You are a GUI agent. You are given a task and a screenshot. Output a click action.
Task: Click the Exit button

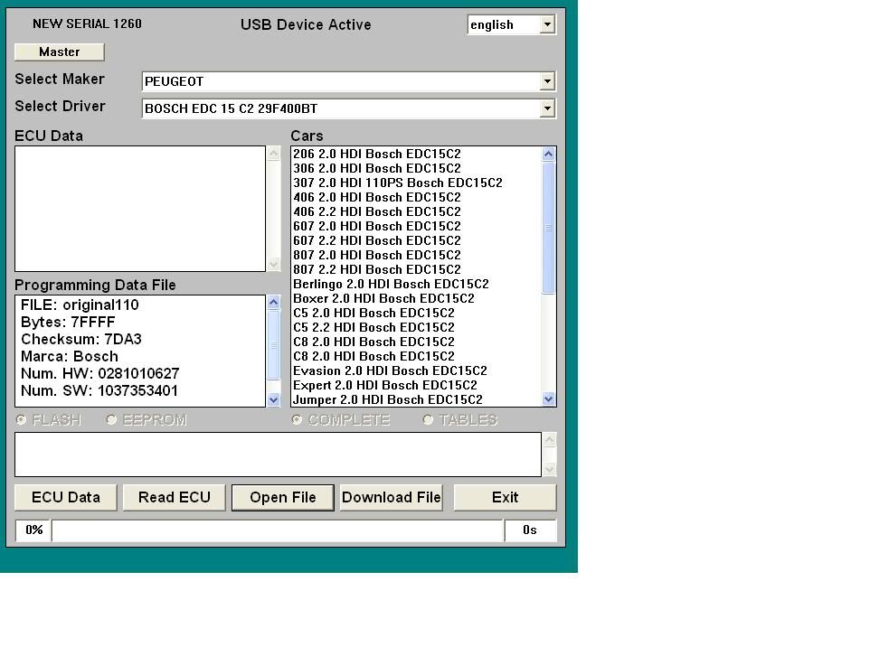pyautogui.click(x=505, y=497)
